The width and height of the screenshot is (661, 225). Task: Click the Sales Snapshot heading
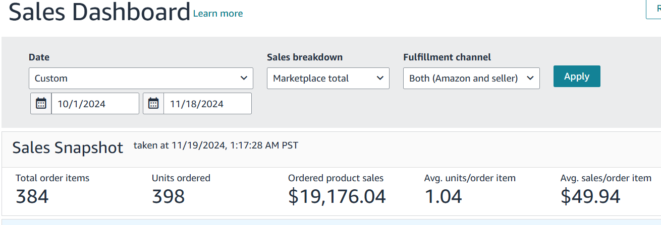[68, 147]
